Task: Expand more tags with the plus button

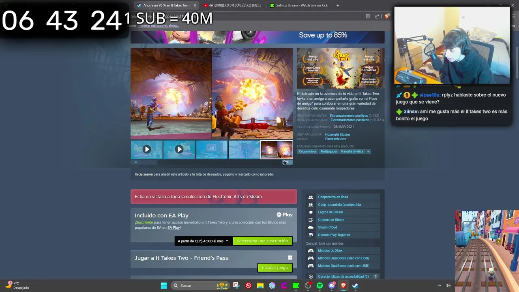Action: [x=368, y=151]
